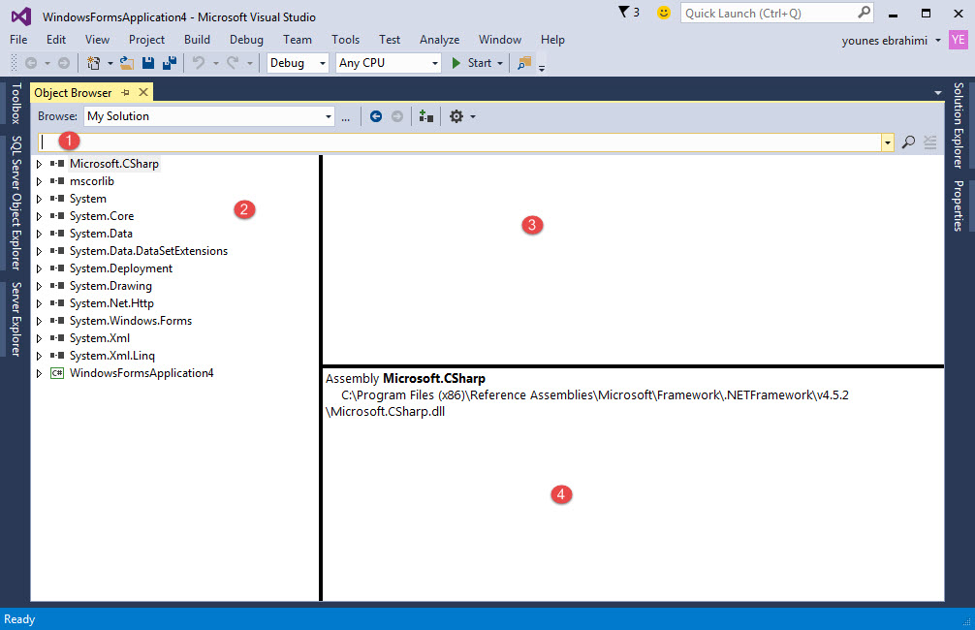Click the Browse ellipsis button
The height and width of the screenshot is (630, 975).
[x=345, y=116]
